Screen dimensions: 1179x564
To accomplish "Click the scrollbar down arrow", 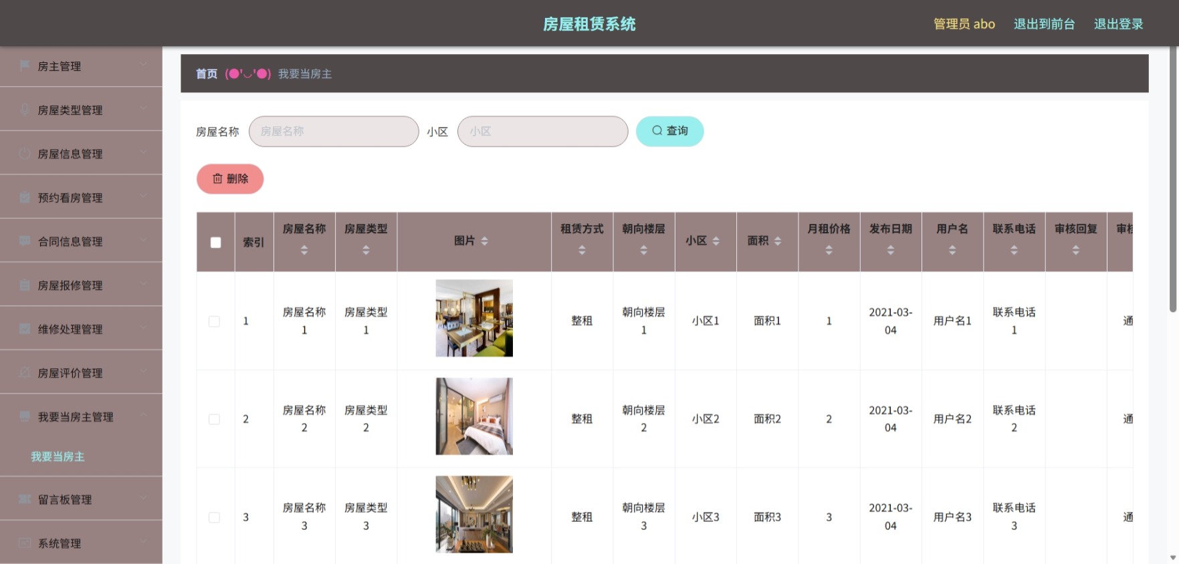I will 1172,557.
